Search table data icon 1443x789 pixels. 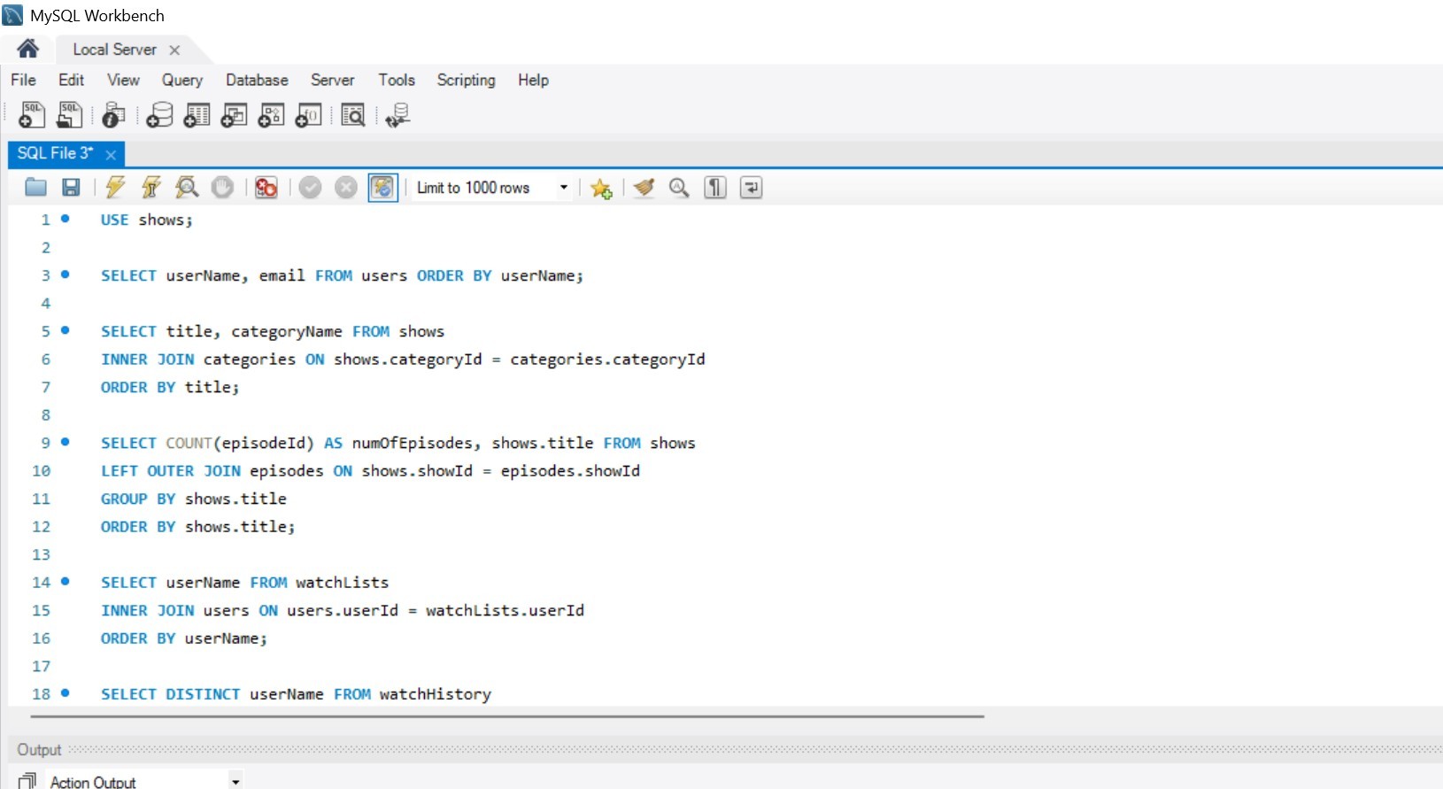tap(352, 115)
